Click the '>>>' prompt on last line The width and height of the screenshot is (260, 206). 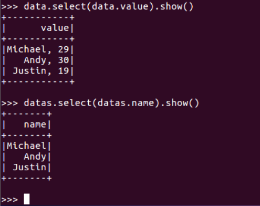point(9,199)
